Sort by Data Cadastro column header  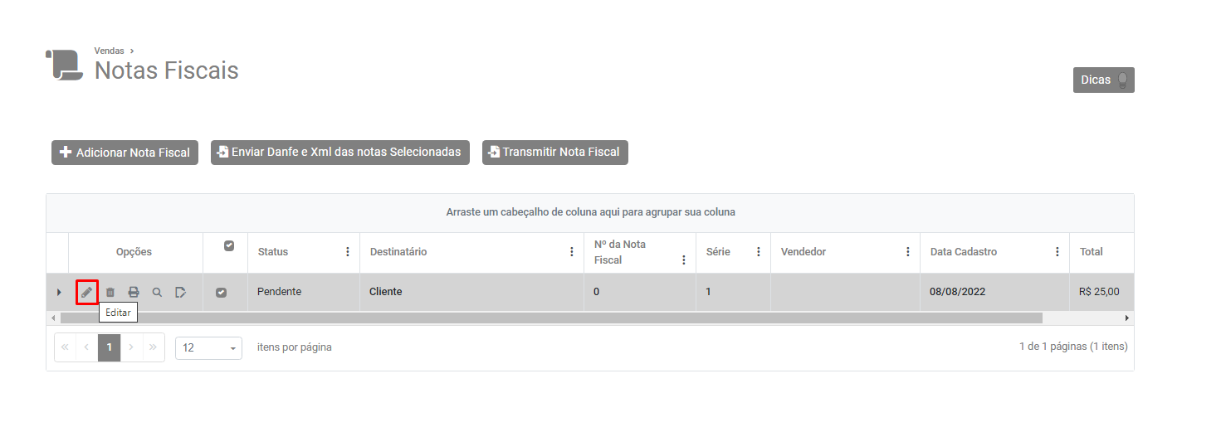click(x=964, y=251)
